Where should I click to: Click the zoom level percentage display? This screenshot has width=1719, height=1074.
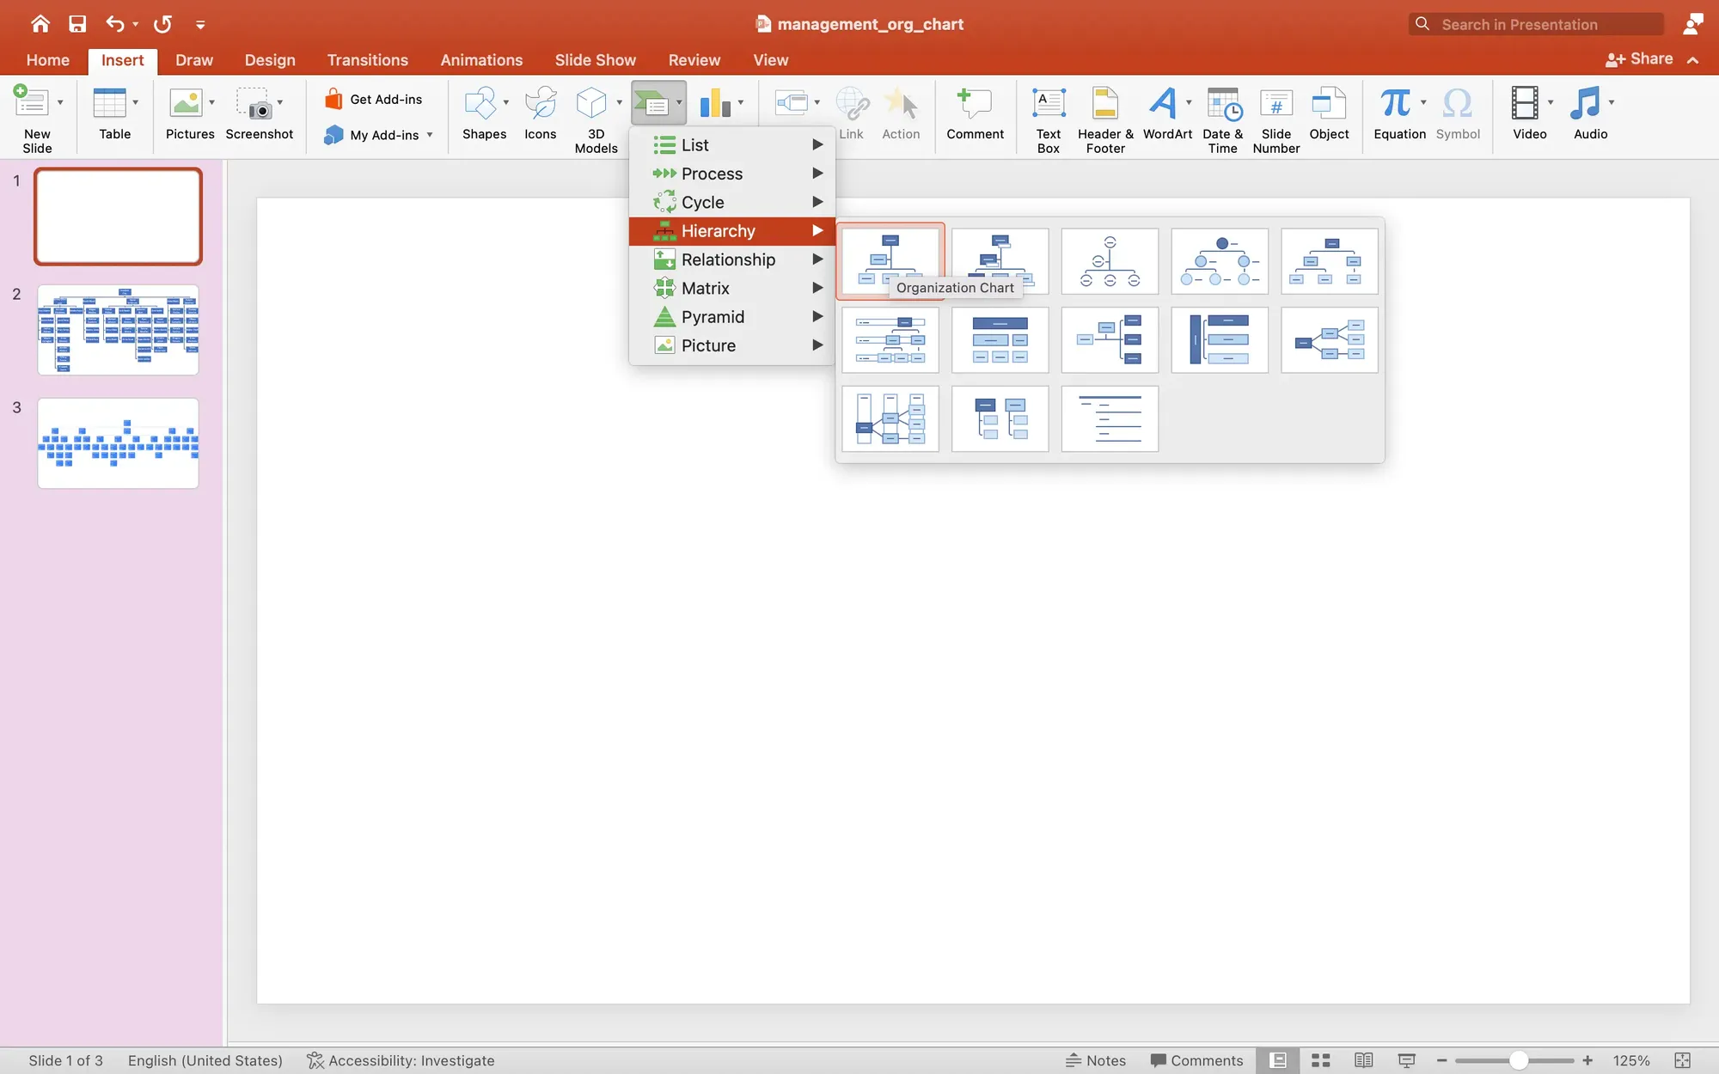click(x=1631, y=1060)
